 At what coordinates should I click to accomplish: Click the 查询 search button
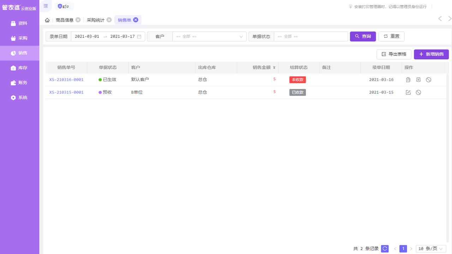[363, 37]
